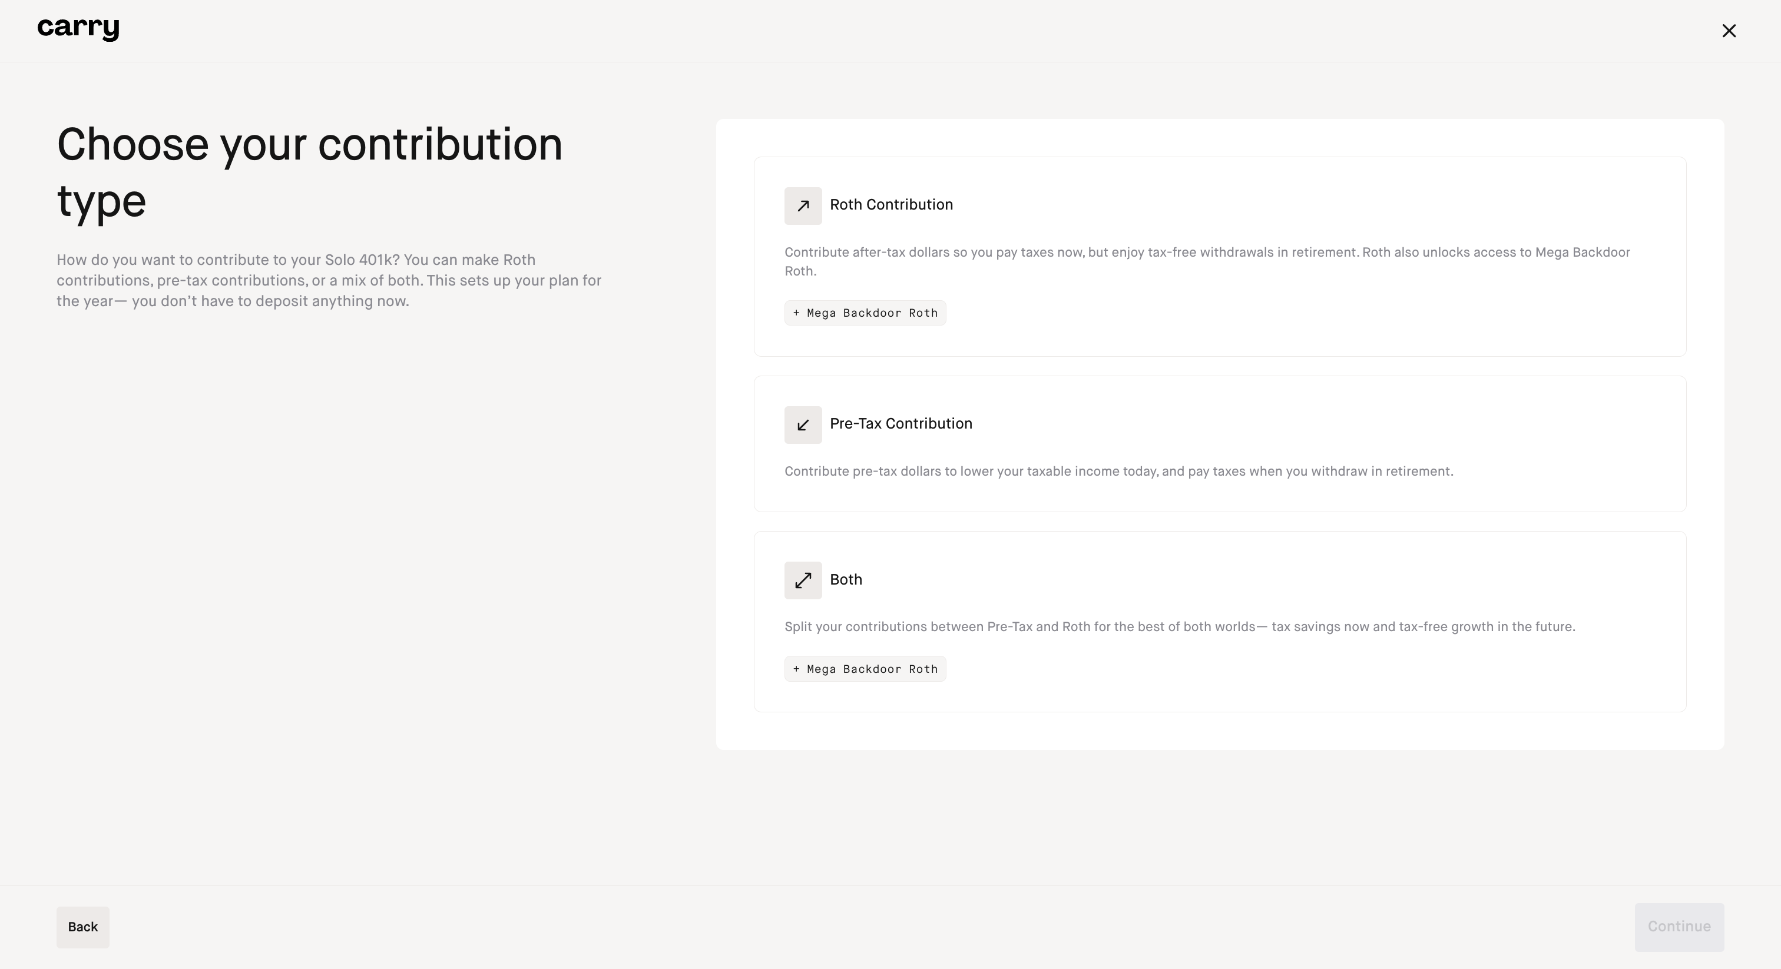Close the contribution setup with the X
This screenshot has height=969, width=1781.
click(1729, 31)
